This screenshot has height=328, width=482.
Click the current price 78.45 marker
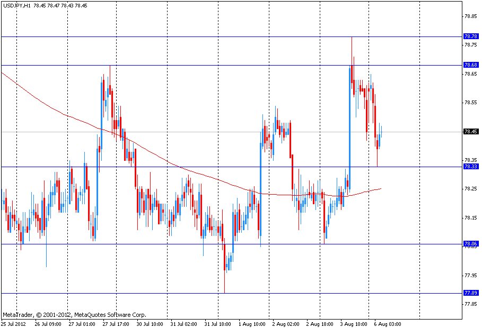click(471, 132)
